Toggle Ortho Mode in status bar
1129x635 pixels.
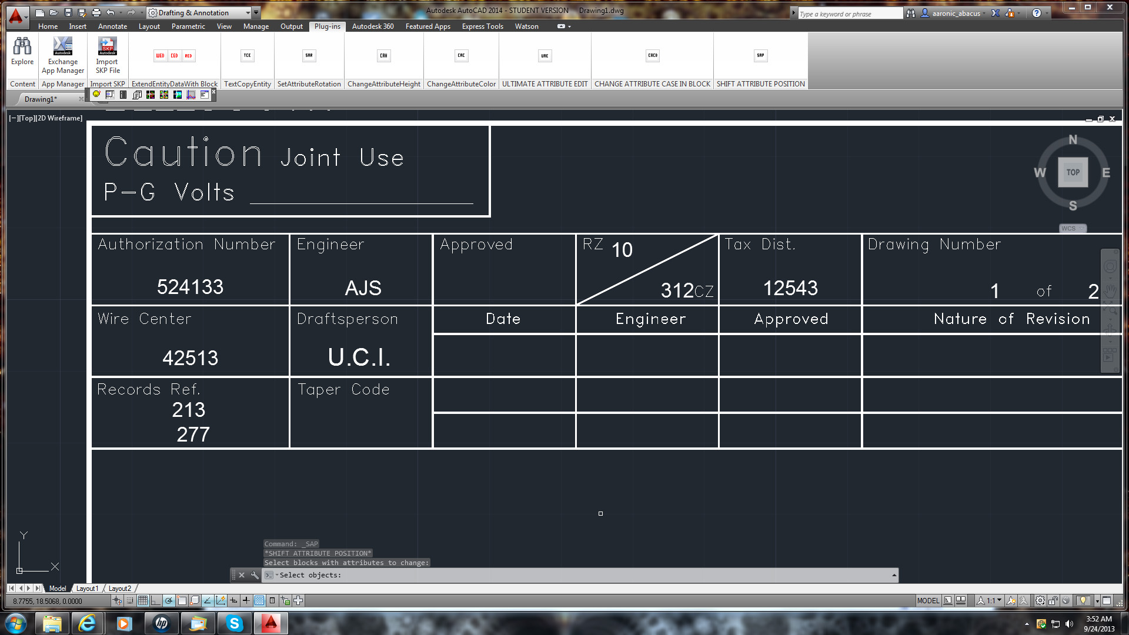click(156, 600)
